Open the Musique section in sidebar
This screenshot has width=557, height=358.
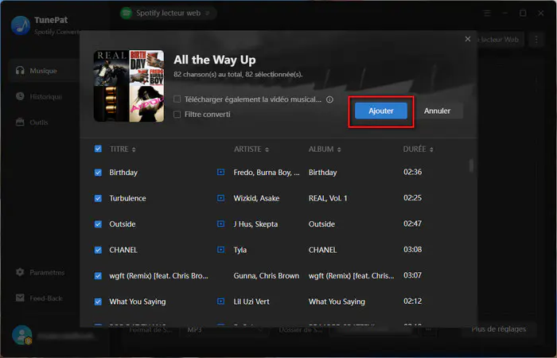(45, 71)
